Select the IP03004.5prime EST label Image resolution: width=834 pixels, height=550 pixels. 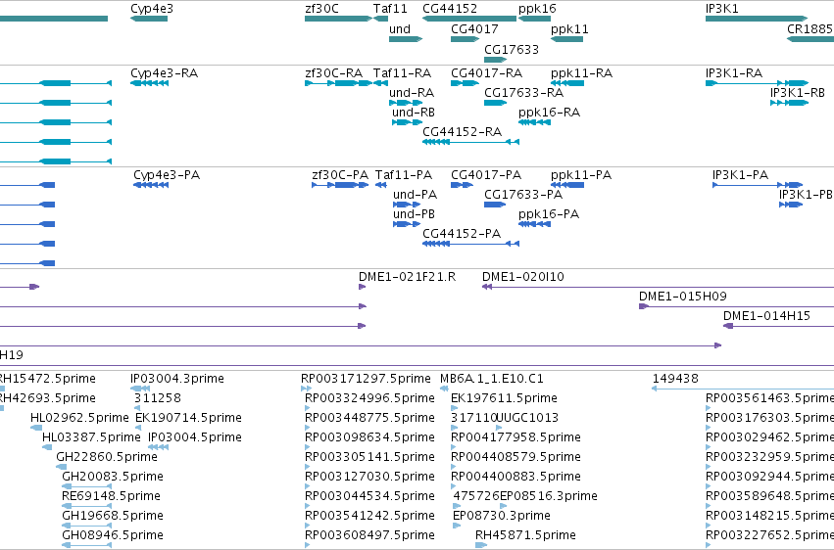pos(195,438)
